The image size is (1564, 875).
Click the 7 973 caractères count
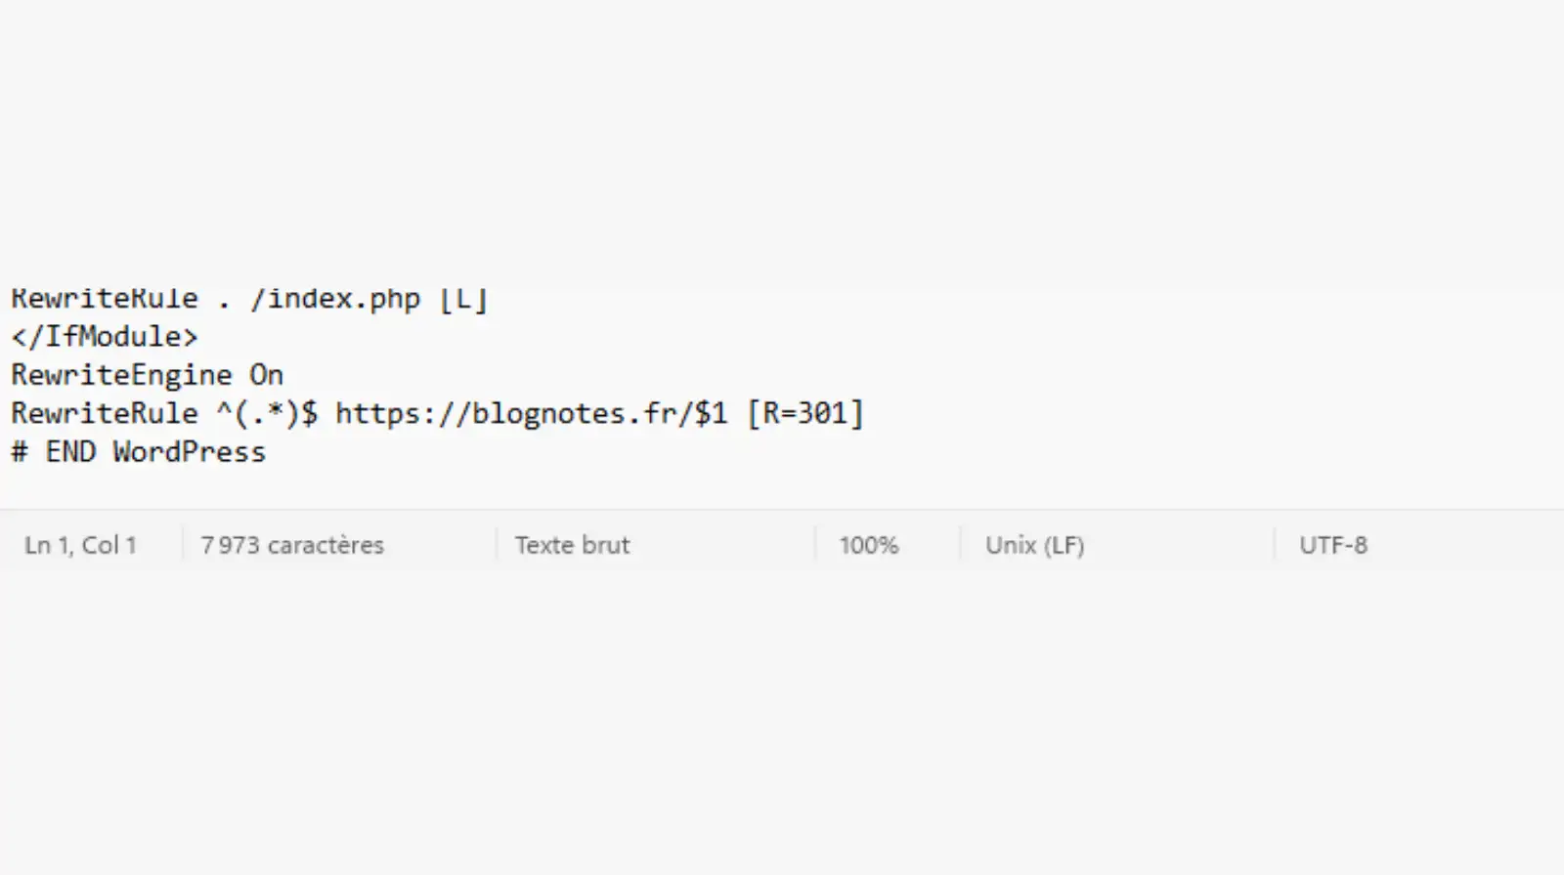tap(292, 545)
